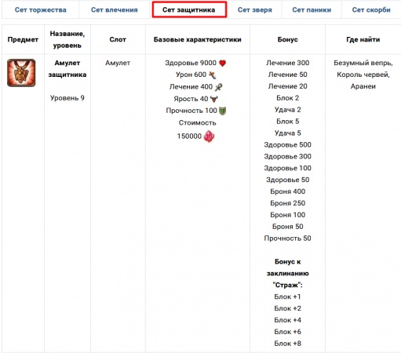Screen dimensions: 401x353
Task: Click the Бонус column header
Action: click(x=287, y=39)
